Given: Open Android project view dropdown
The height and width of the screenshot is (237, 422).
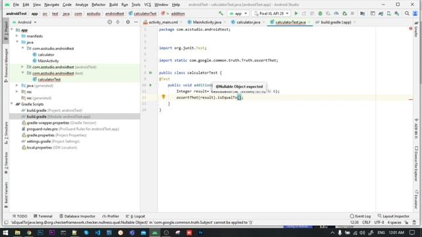Looking at the screenshot, I should pyautogui.click(x=24, y=22).
